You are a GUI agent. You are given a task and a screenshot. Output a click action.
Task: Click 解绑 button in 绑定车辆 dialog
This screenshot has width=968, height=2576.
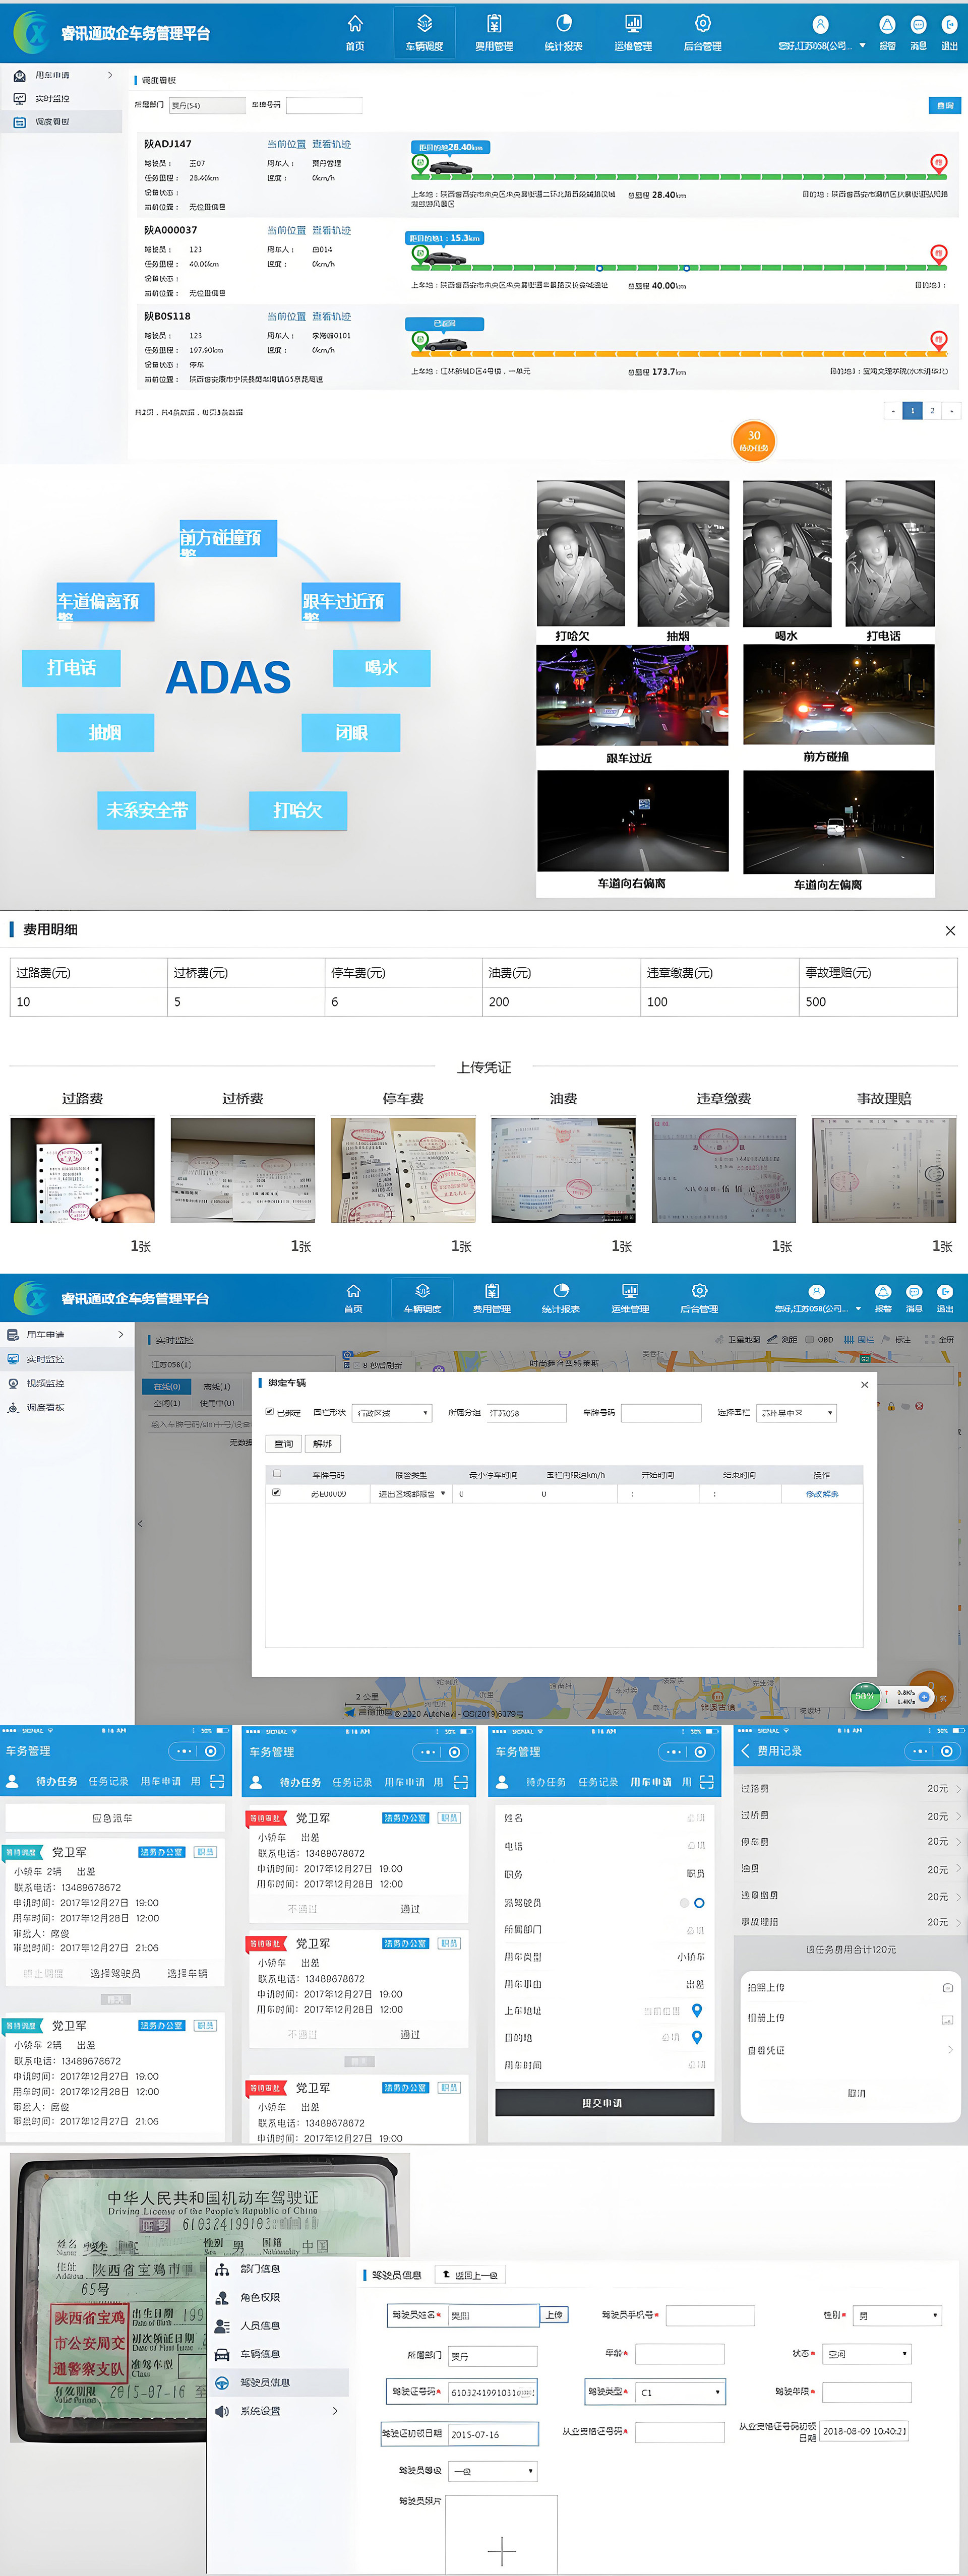[x=322, y=1443]
